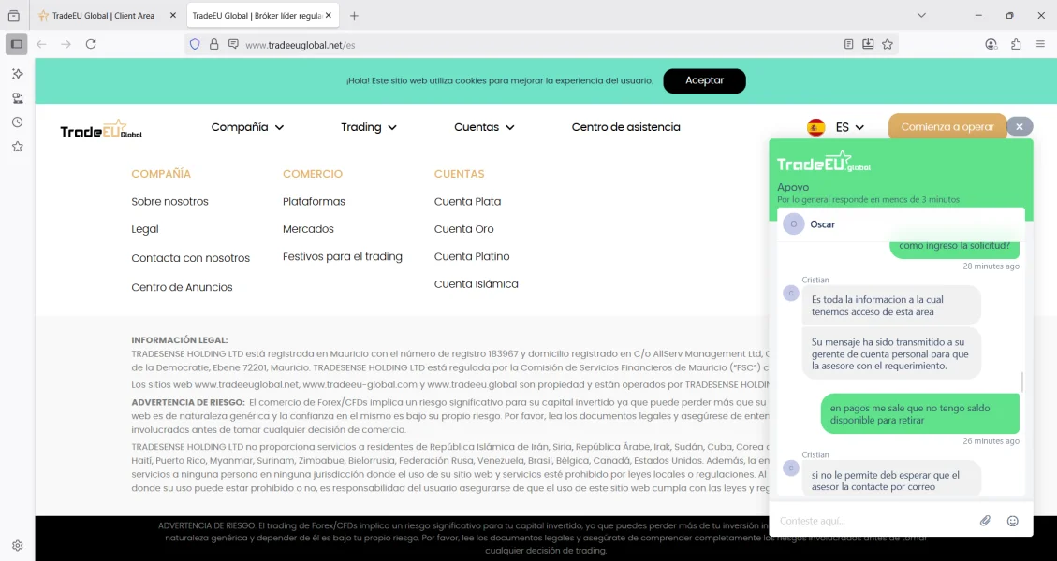Open the emoji picker in the chat
Screen dimensions: 1057x561
click(x=1012, y=521)
